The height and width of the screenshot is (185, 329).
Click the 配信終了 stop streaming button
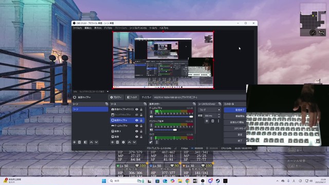point(235,110)
